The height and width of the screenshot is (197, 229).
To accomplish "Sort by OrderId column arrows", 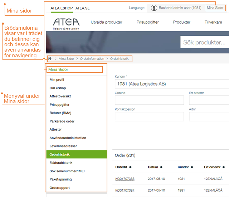I will [130, 167].
